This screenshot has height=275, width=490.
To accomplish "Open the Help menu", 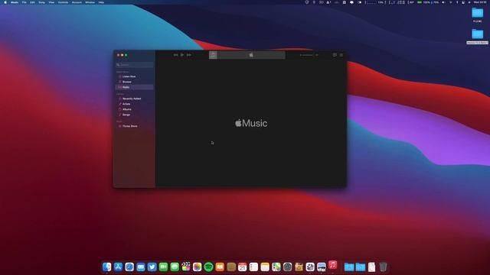I will pyautogui.click(x=101, y=2).
